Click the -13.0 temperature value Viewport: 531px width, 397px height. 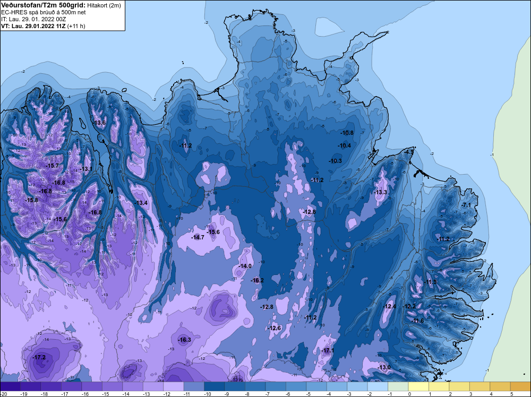coord(384,367)
